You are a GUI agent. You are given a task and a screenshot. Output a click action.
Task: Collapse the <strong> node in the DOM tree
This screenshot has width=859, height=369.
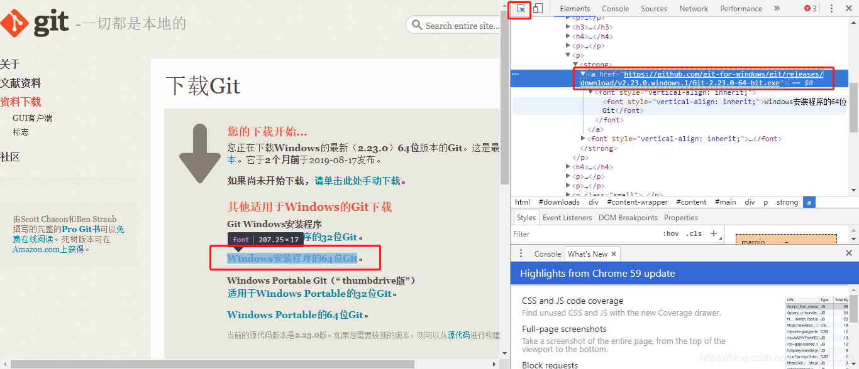point(575,65)
